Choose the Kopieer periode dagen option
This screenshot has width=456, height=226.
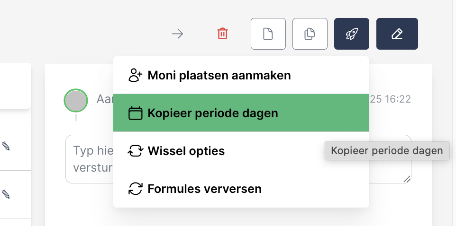point(213,113)
